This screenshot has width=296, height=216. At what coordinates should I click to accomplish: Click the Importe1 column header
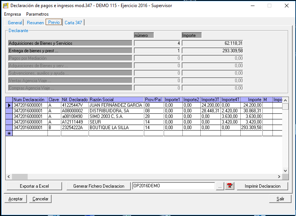tap(173, 100)
